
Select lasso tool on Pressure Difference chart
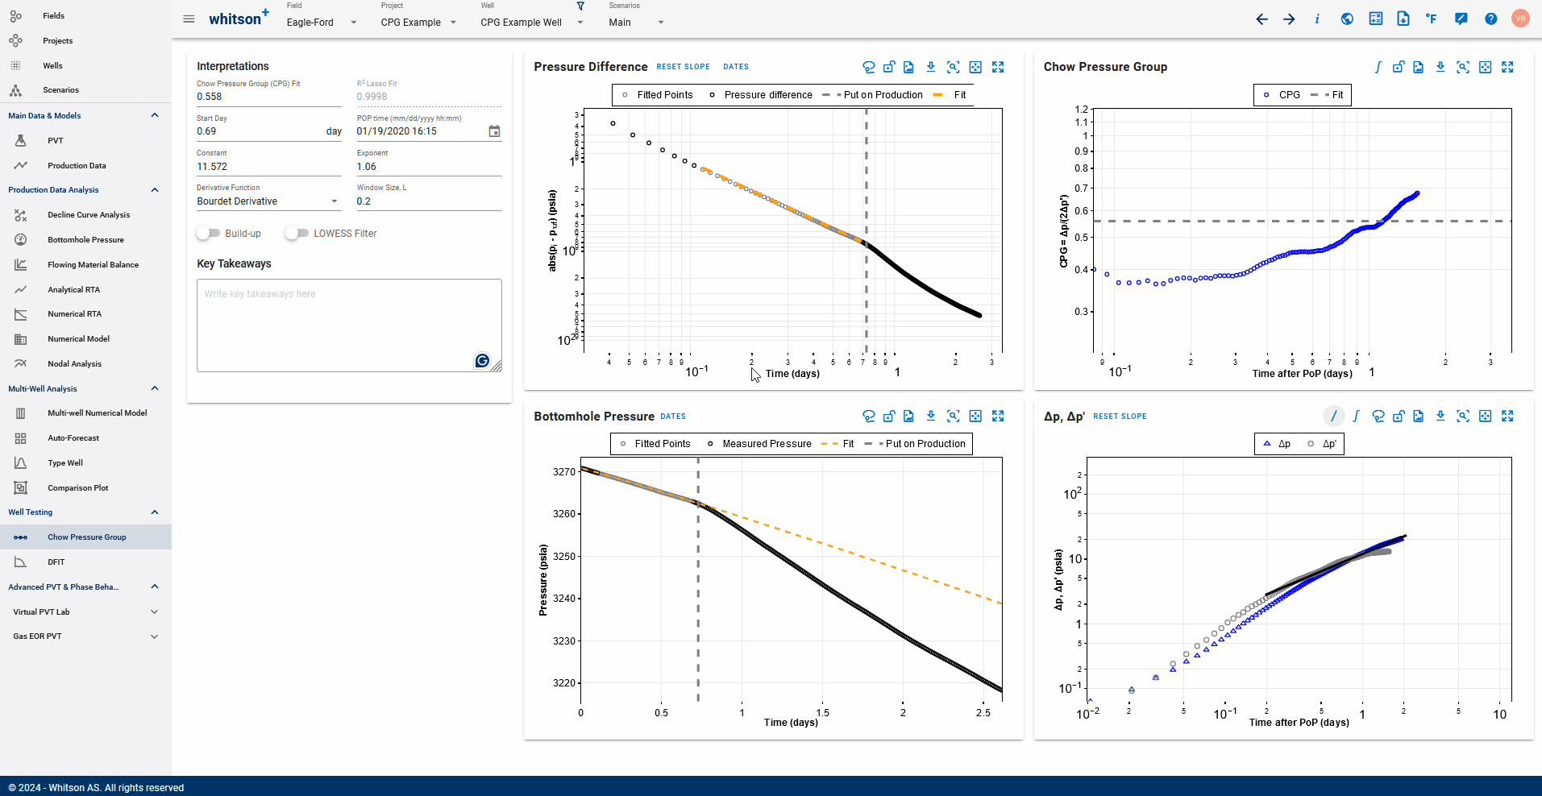869,68
